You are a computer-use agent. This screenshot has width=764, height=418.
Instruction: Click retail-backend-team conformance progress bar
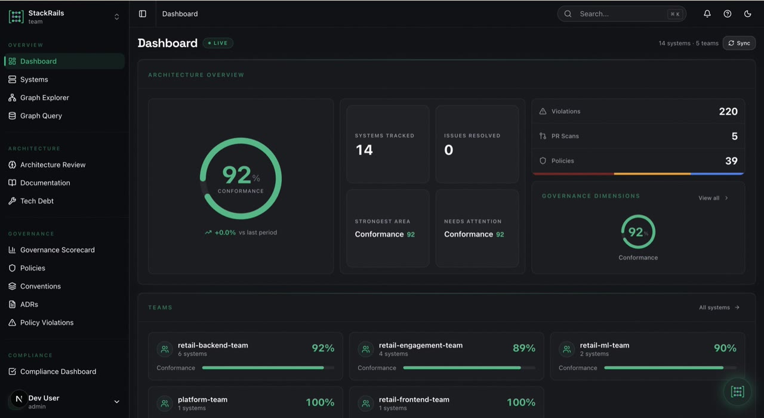[268, 368]
